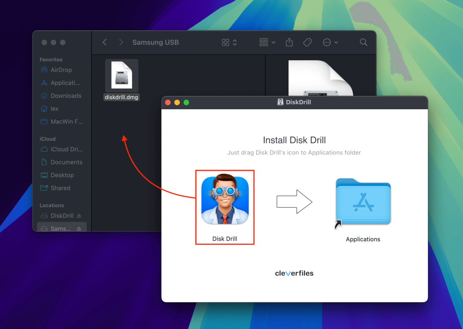
Task: Go back in Finder window
Action: [105, 42]
